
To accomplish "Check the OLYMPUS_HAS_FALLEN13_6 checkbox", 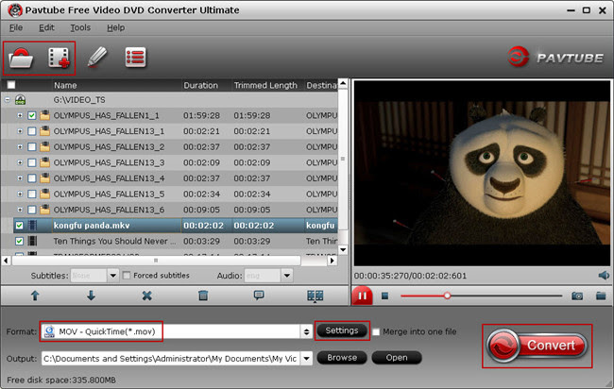I will [32, 210].
